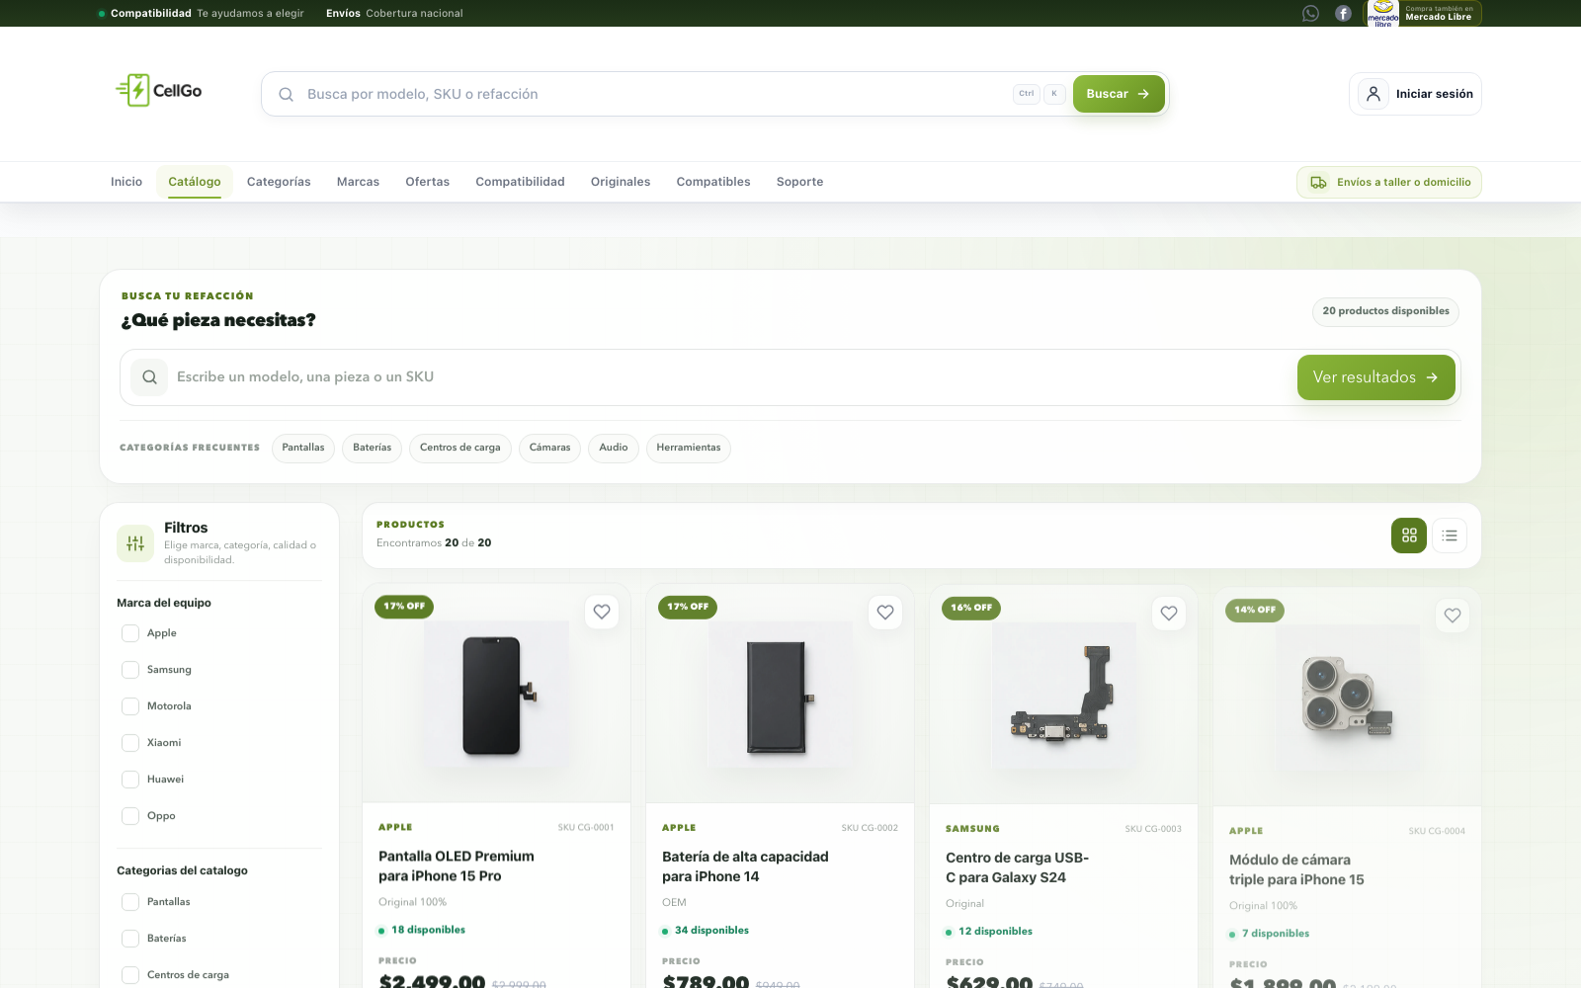The width and height of the screenshot is (1581, 988).
Task: Click Ver resultados button
Action: click(1375, 377)
